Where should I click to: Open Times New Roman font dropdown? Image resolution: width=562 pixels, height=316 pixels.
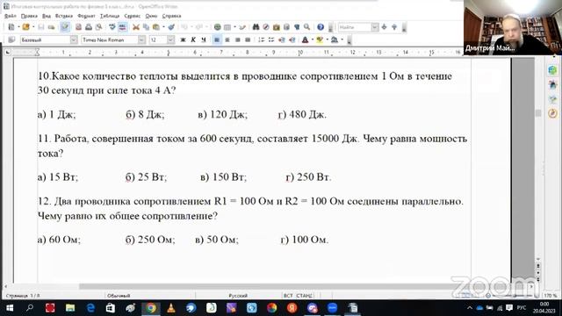141,39
